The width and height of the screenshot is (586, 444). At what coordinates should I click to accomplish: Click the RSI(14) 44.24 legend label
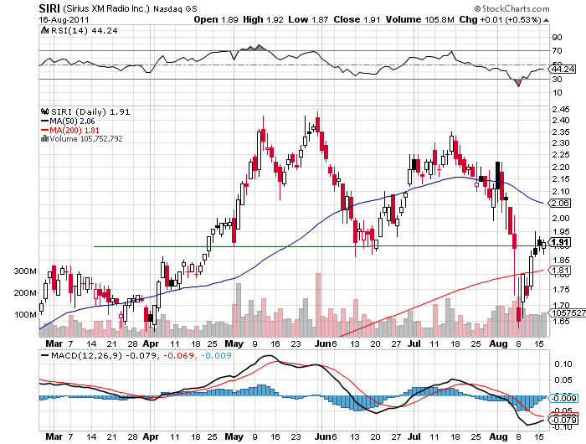pos(84,31)
